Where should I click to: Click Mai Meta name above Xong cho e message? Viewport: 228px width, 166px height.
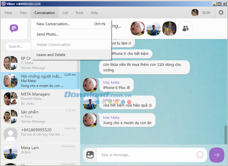tap(111, 118)
